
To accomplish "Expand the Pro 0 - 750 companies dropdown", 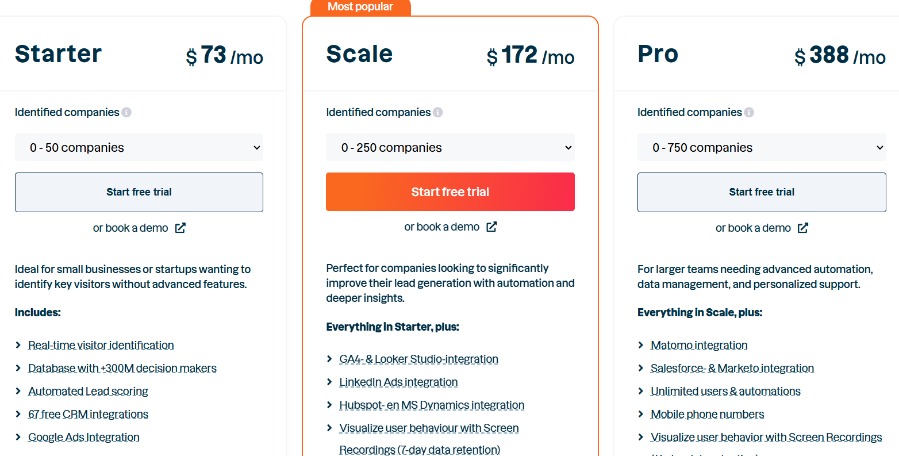I will coord(762,147).
